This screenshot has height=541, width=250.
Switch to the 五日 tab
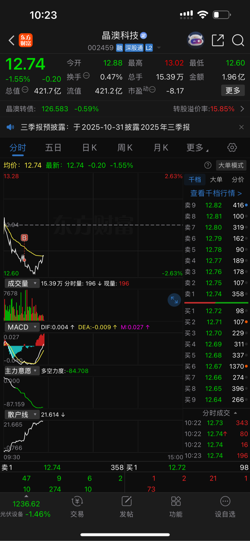(53, 148)
